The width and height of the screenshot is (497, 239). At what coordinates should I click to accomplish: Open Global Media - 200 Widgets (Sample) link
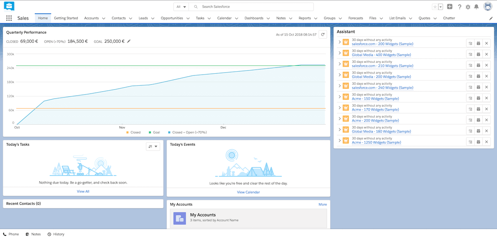[381, 76]
